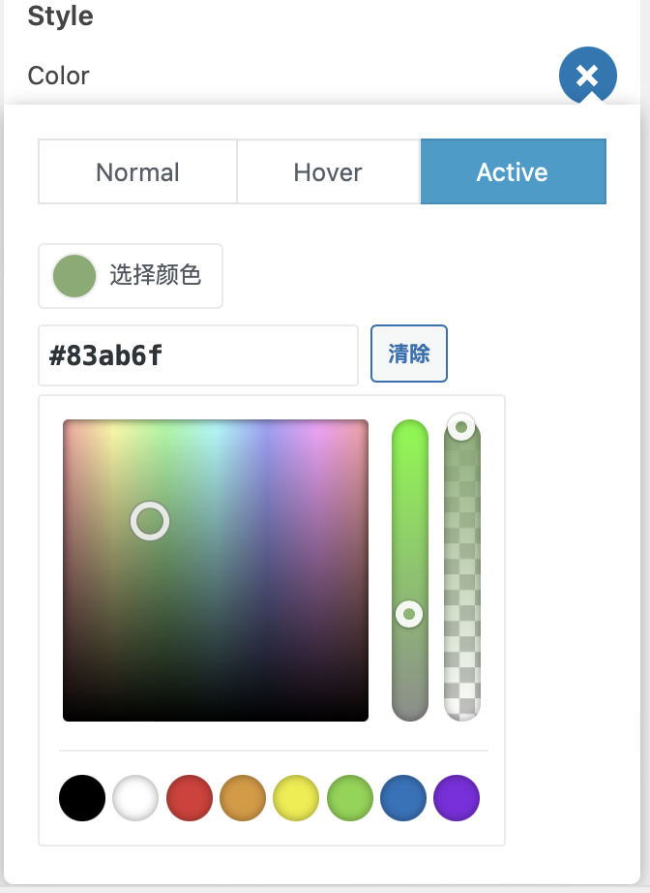Focus the hex color input field

[x=198, y=355]
